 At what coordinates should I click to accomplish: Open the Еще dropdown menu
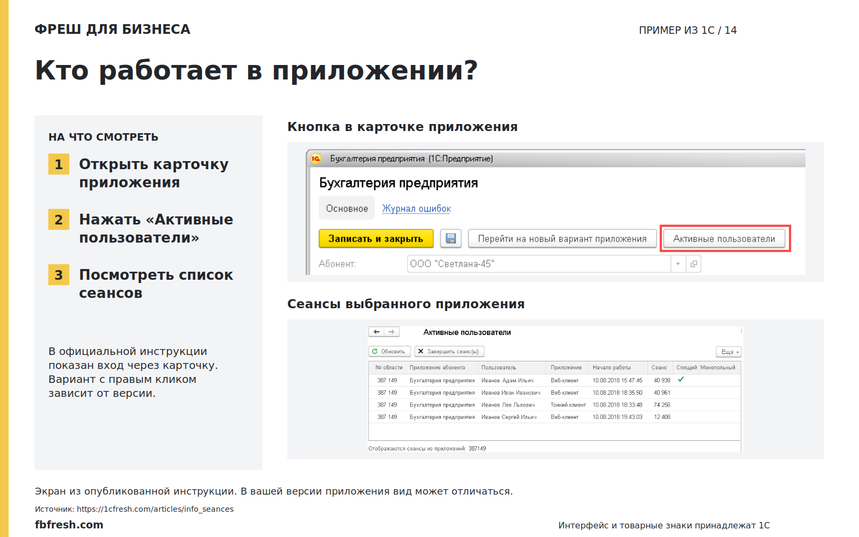(729, 352)
